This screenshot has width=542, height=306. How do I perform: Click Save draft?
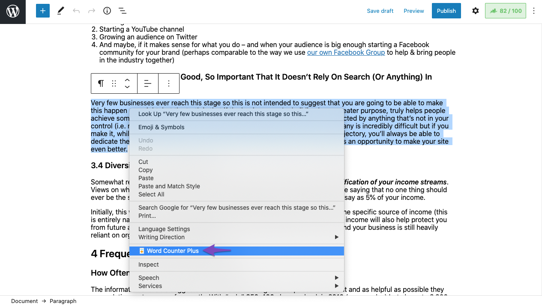click(380, 11)
